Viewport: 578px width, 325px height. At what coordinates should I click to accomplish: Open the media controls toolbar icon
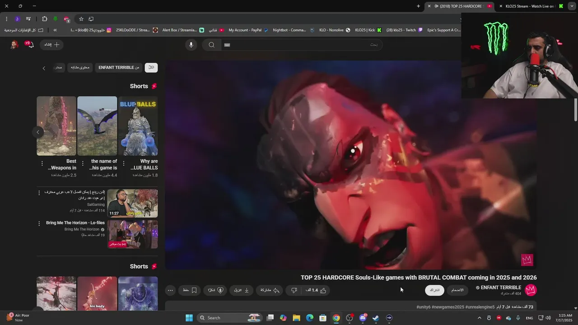[x=28, y=19]
